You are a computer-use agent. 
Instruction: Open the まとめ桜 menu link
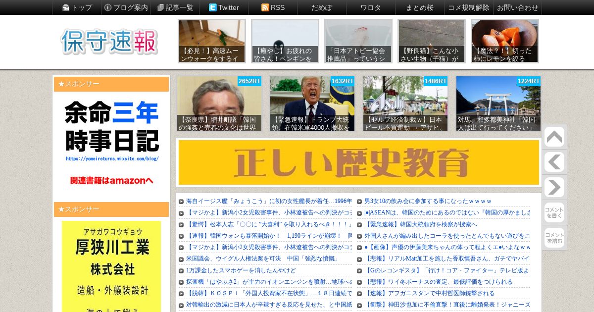(420, 7)
